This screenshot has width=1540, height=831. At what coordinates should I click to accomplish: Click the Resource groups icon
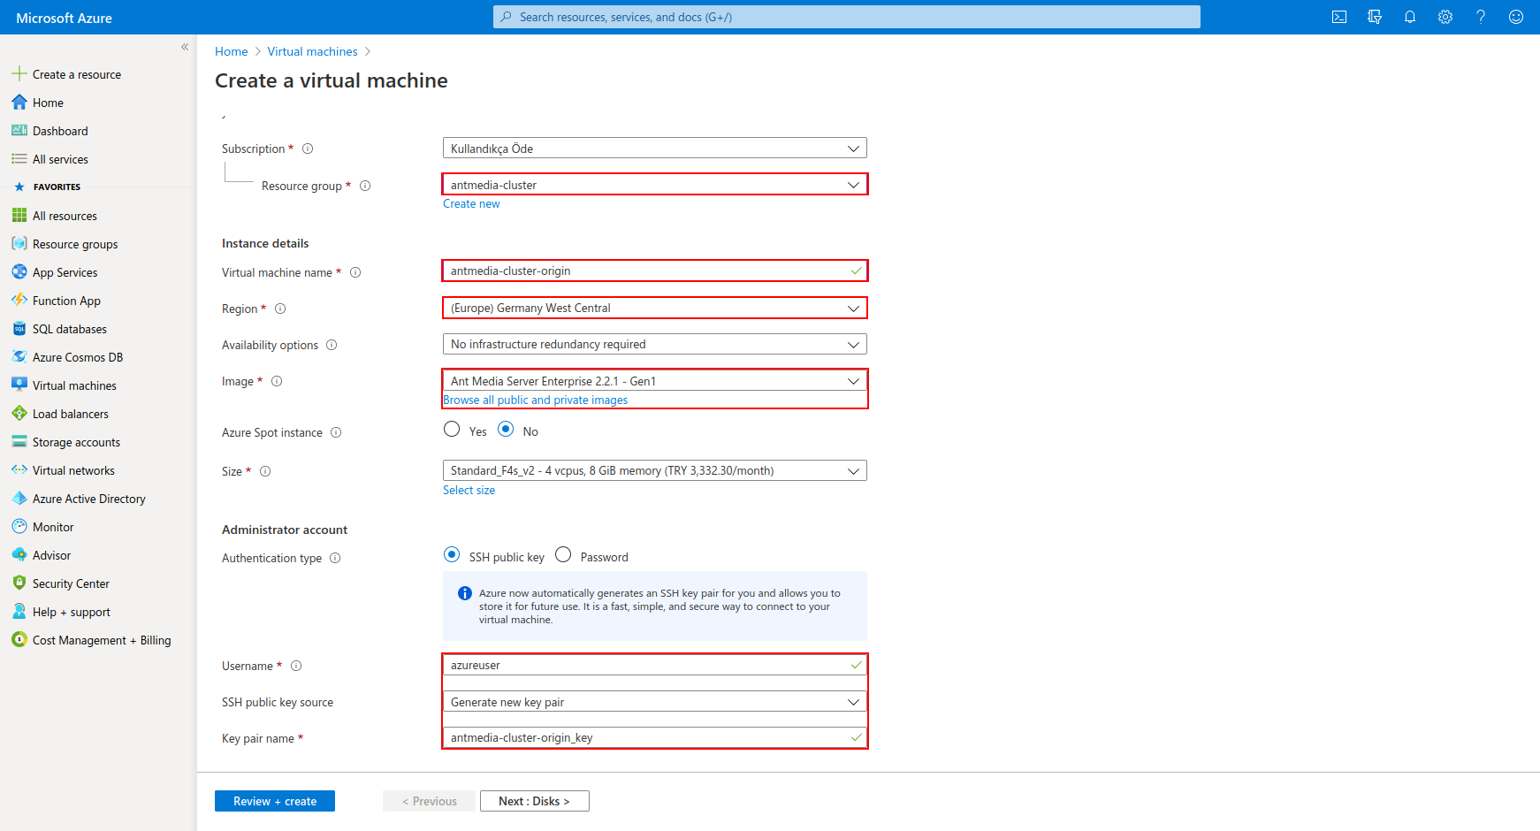[x=19, y=244]
